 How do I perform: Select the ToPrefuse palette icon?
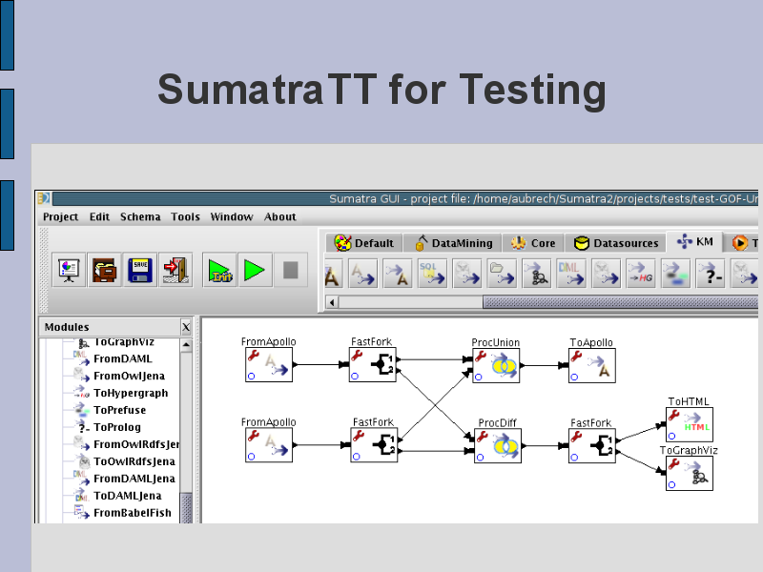point(675,274)
